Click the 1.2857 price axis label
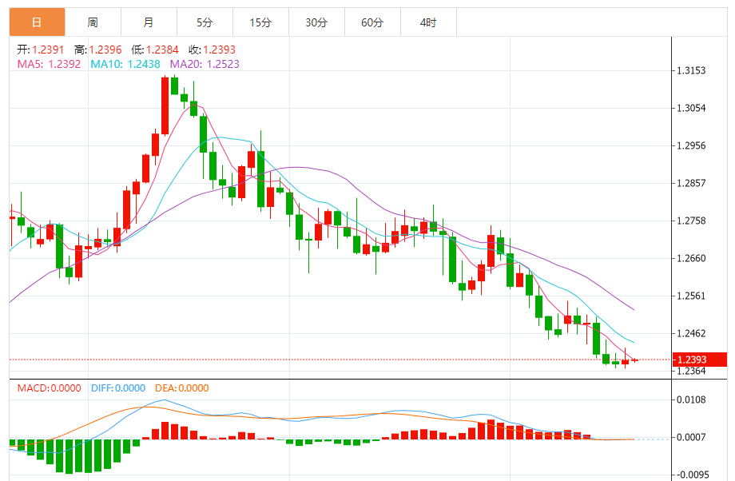The image size is (735, 481). click(x=691, y=183)
